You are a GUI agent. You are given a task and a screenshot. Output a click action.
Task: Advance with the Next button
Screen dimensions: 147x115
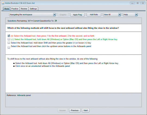tap(85, 110)
